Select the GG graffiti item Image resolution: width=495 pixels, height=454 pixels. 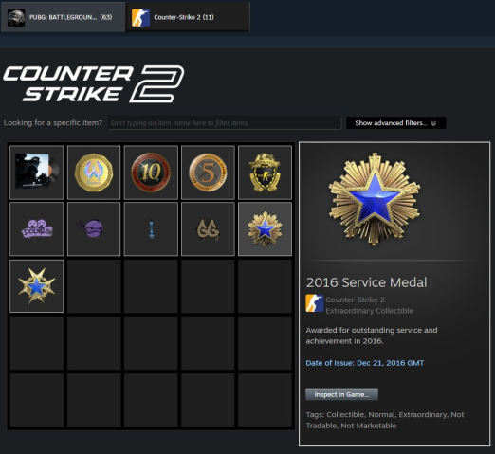pos(208,229)
